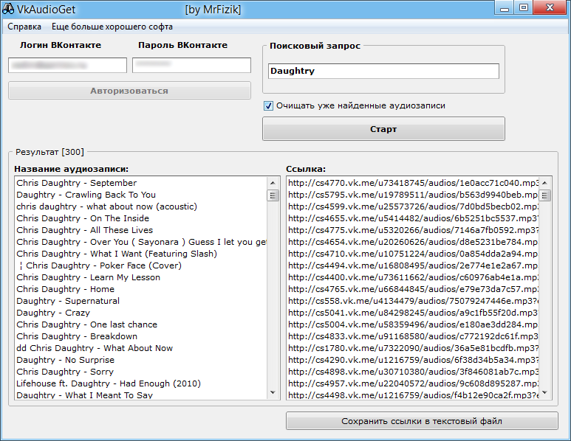Click the up arrow of the audio titles scrollbar
The image size is (571, 441).
click(x=273, y=182)
